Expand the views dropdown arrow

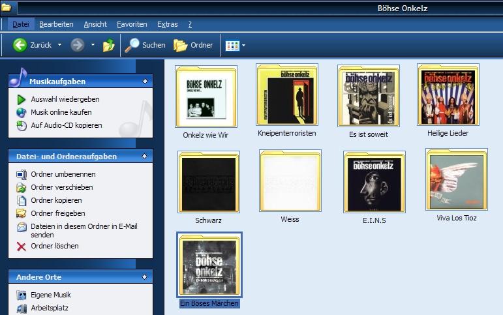click(244, 45)
